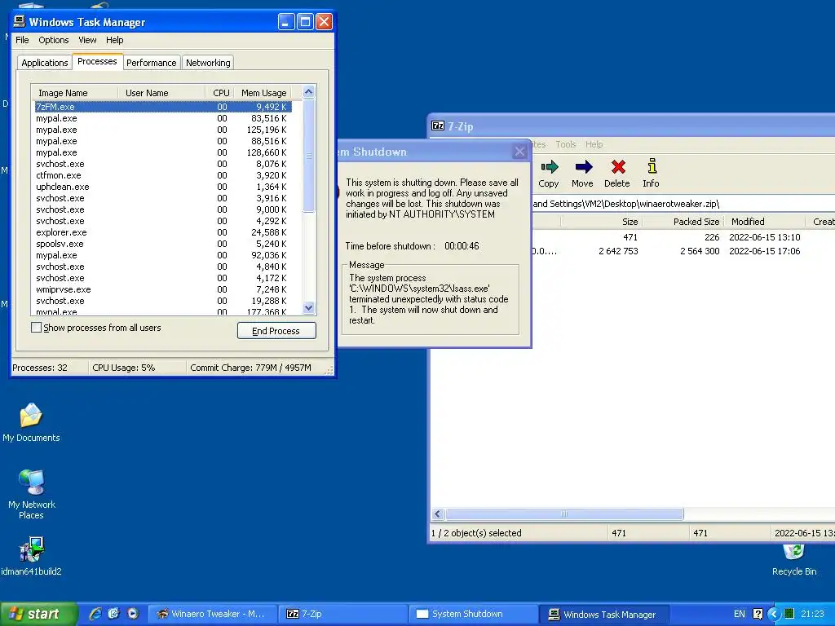This screenshot has height=626, width=835.
Task: Select svchost.exe row using 19,288 K
Action: point(162,301)
